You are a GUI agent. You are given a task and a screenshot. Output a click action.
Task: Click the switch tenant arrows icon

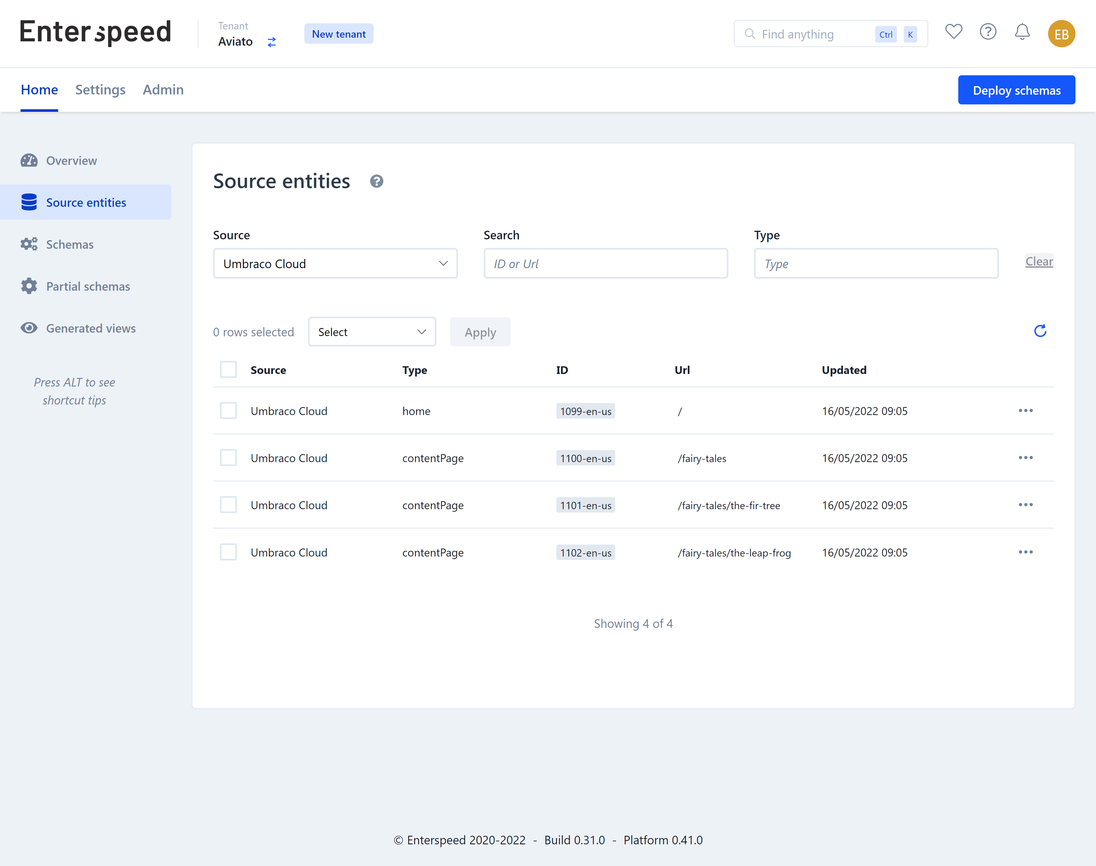[x=272, y=42]
